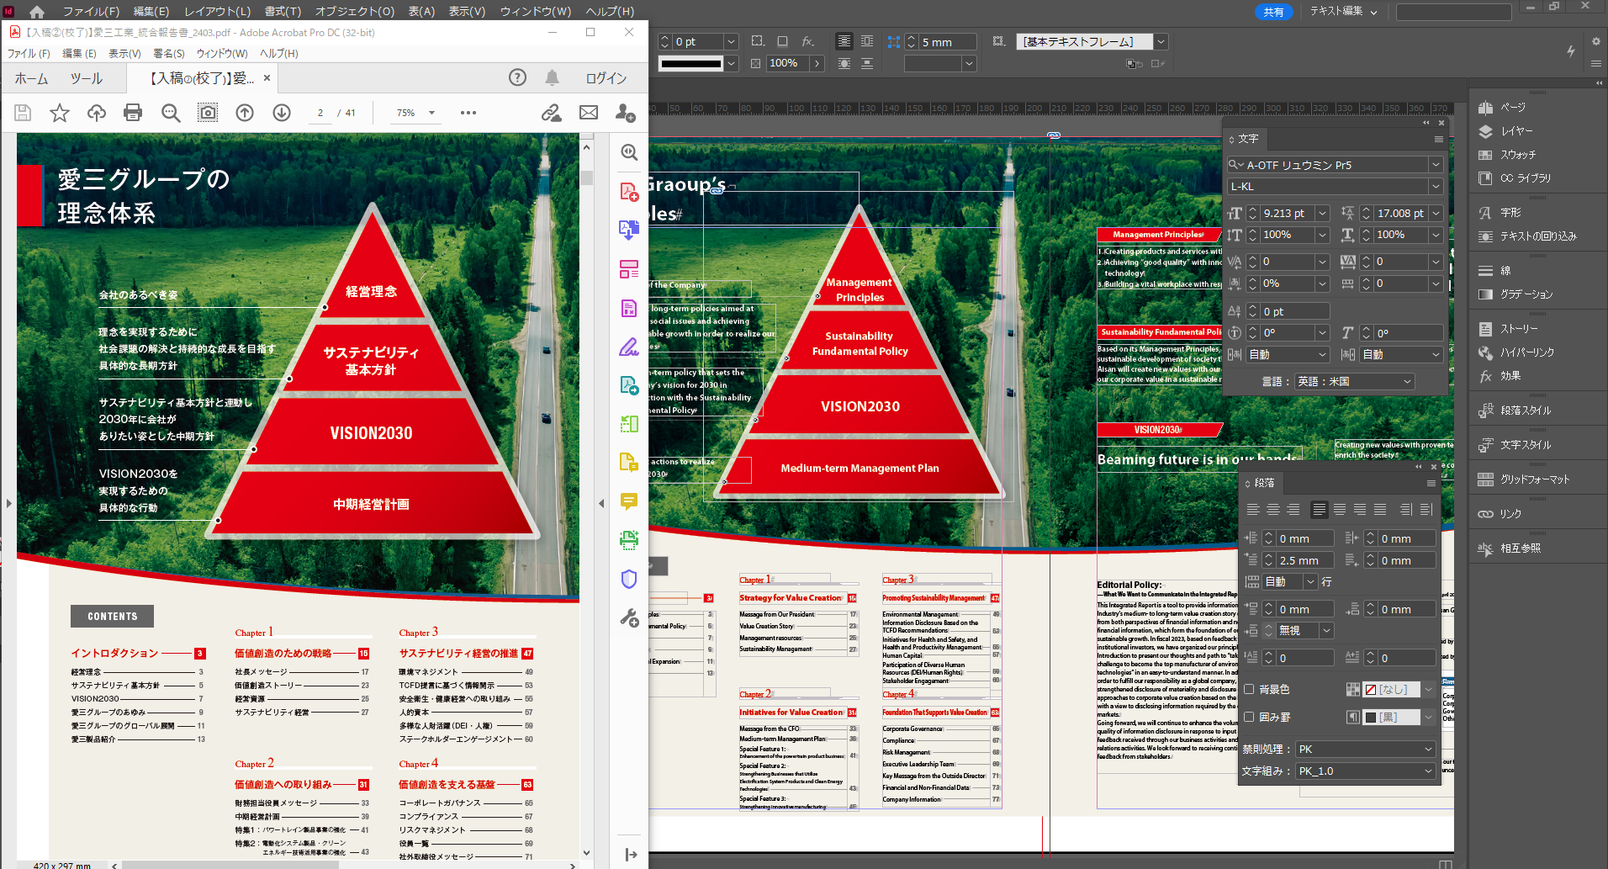The height and width of the screenshot is (869, 1608).
Task: Click the cloud upload icon in Acrobat
Action: 97,113
